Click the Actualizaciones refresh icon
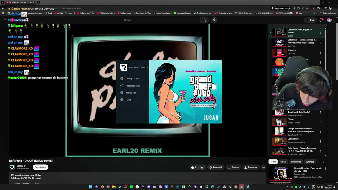Screen dimensions: 338x190 coord(122,86)
